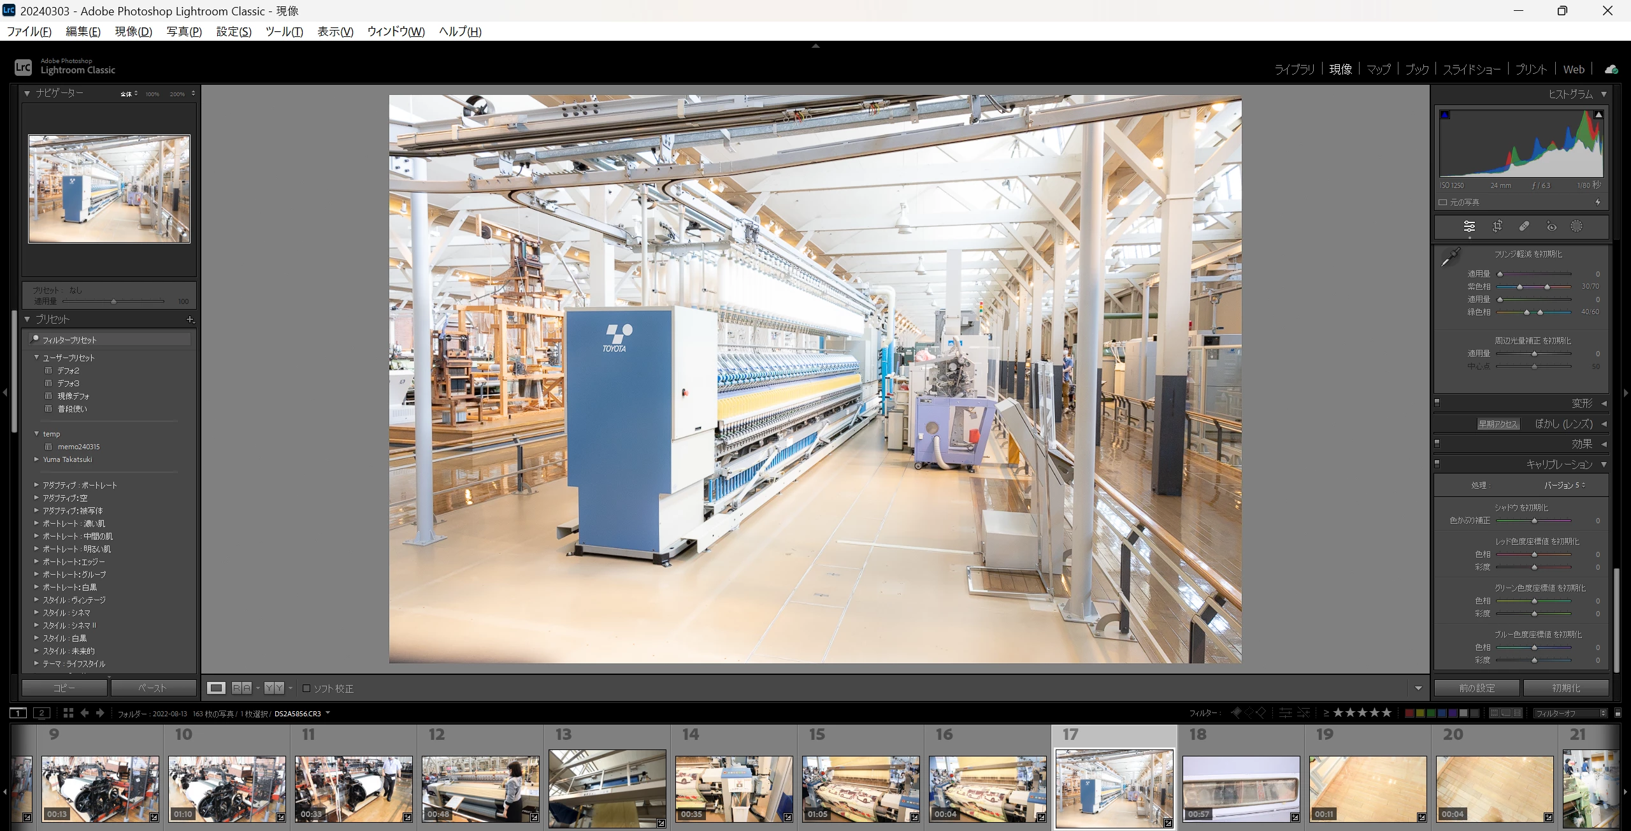Expand the Yuma Takatsuki preset group
1631x831 pixels.
(x=36, y=459)
